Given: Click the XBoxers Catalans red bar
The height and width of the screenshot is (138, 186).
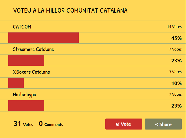Looking at the screenshot, I should [x=16, y=83].
